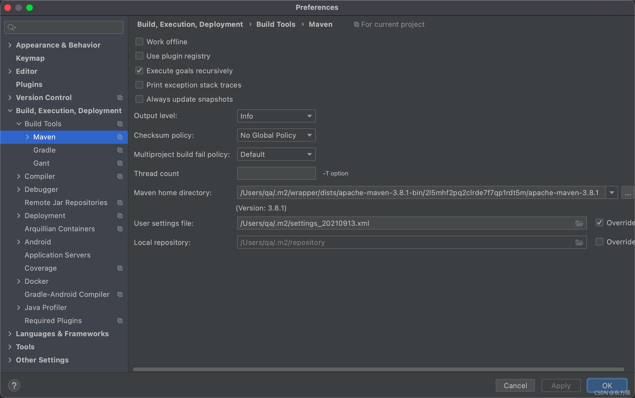Expand the Maven tree node arrow

click(27, 137)
